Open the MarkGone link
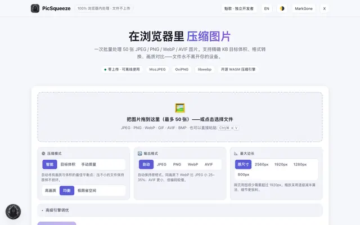The image size is (360, 225). (x=304, y=8)
